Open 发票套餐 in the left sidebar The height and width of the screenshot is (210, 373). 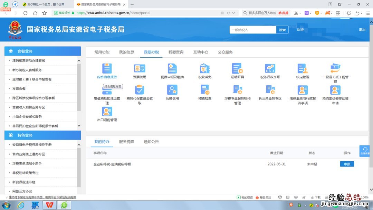tap(19, 89)
